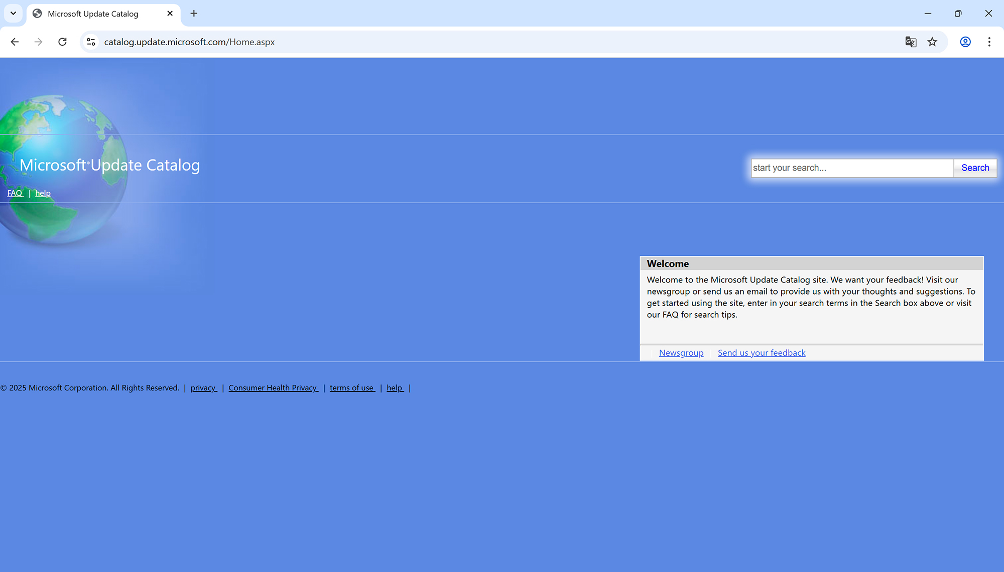Open a new browser tab
Image resolution: width=1004 pixels, height=572 pixels.
coord(194,14)
